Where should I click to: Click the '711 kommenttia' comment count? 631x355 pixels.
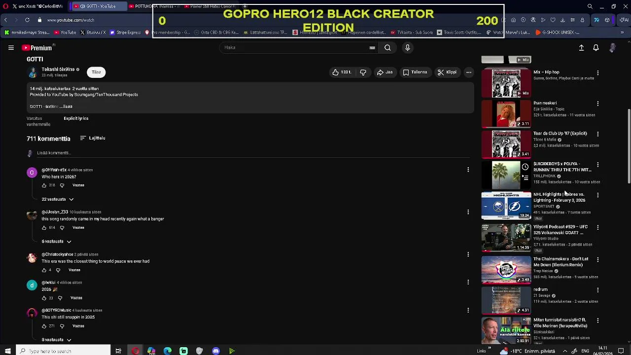click(x=48, y=139)
